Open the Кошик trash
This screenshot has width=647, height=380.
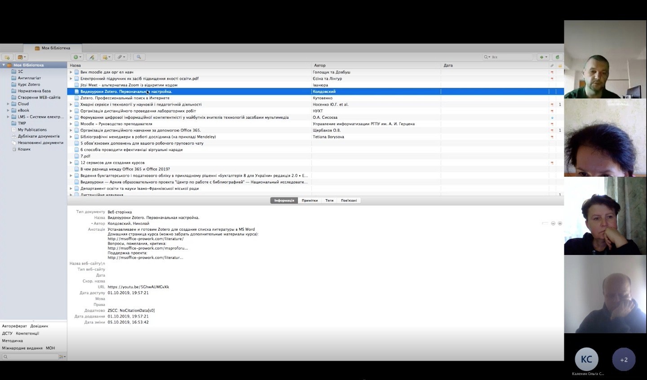(x=24, y=149)
